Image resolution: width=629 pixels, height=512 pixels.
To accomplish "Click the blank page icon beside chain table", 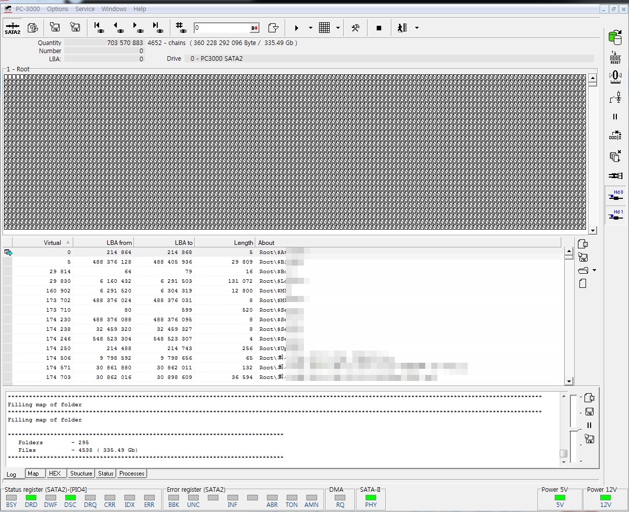I will (x=583, y=283).
